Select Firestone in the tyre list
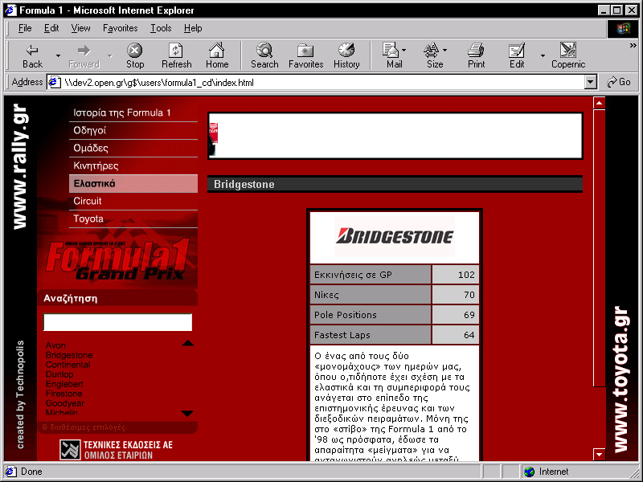Viewport: 643px width, 482px height. click(x=64, y=394)
